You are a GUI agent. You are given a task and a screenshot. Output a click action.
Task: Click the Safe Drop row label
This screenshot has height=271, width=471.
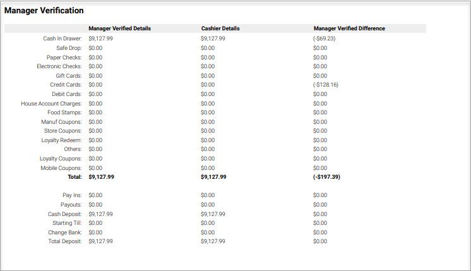click(x=69, y=47)
